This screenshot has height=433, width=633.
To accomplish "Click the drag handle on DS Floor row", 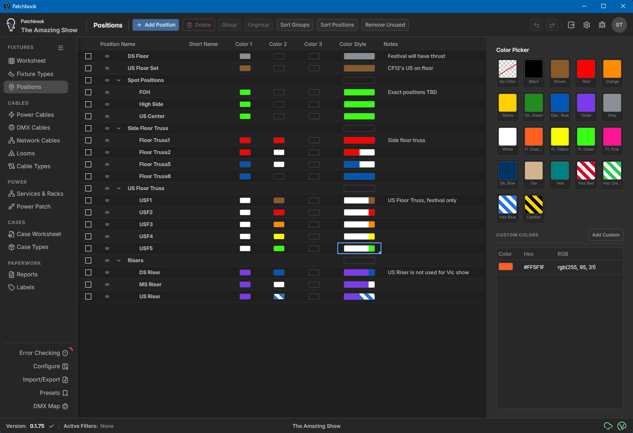I will pyautogui.click(x=107, y=56).
